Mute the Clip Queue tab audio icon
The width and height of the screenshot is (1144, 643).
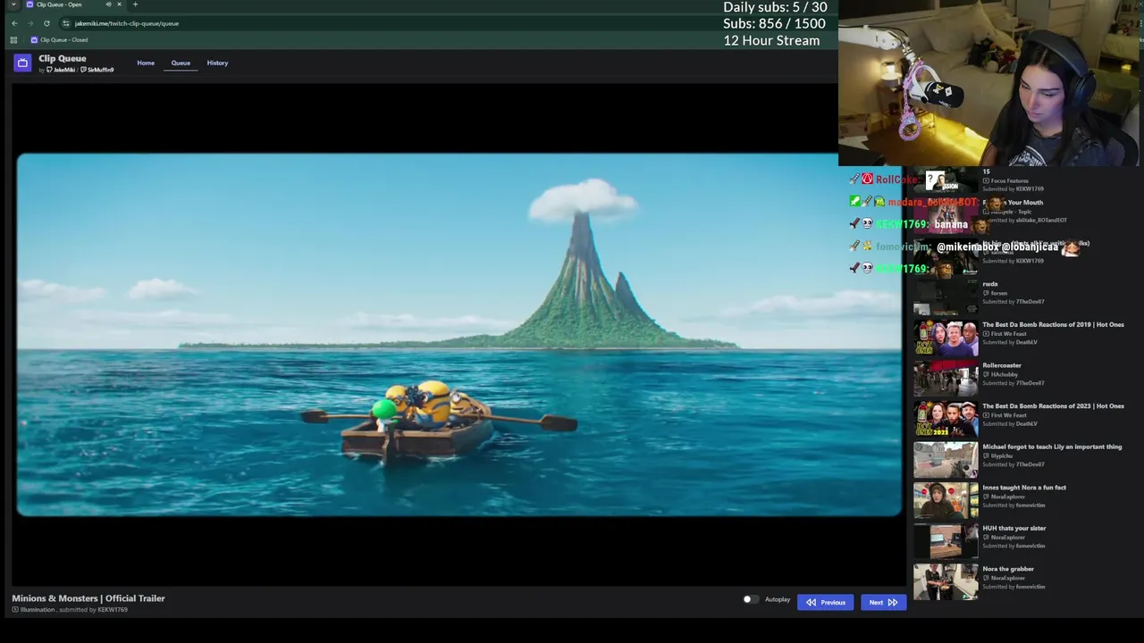(x=108, y=4)
